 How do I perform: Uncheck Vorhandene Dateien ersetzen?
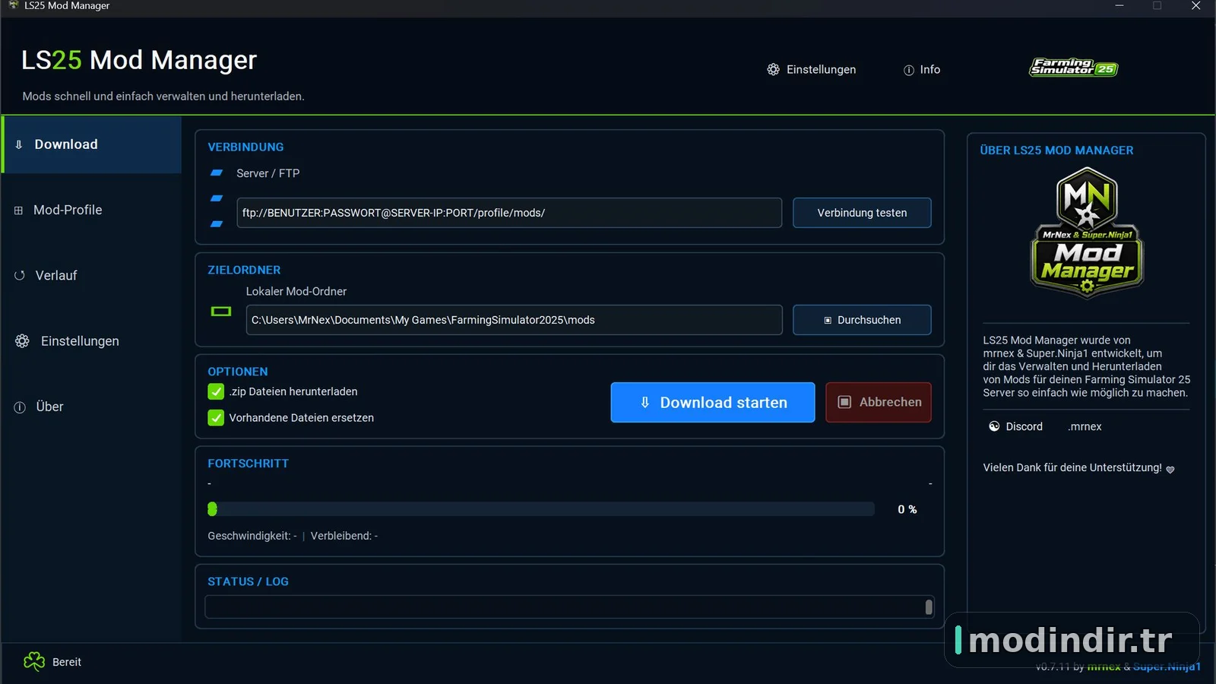tap(216, 417)
